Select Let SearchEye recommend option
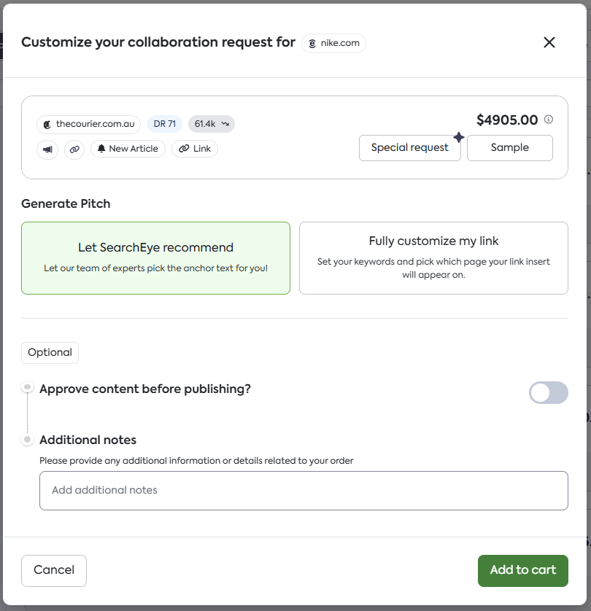Image resolution: width=591 pixels, height=611 pixels. click(x=155, y=257)
